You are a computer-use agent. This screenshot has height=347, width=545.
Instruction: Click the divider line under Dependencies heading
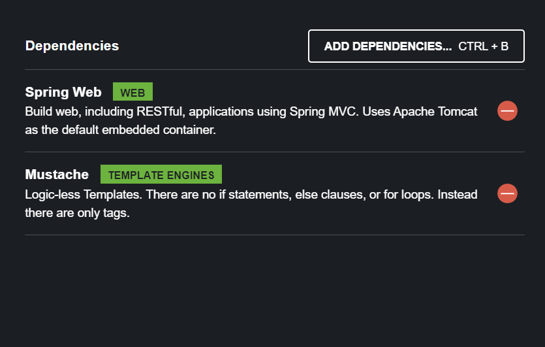[275, 70]
